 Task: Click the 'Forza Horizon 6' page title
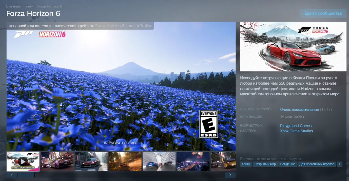[x=33, y=14]
